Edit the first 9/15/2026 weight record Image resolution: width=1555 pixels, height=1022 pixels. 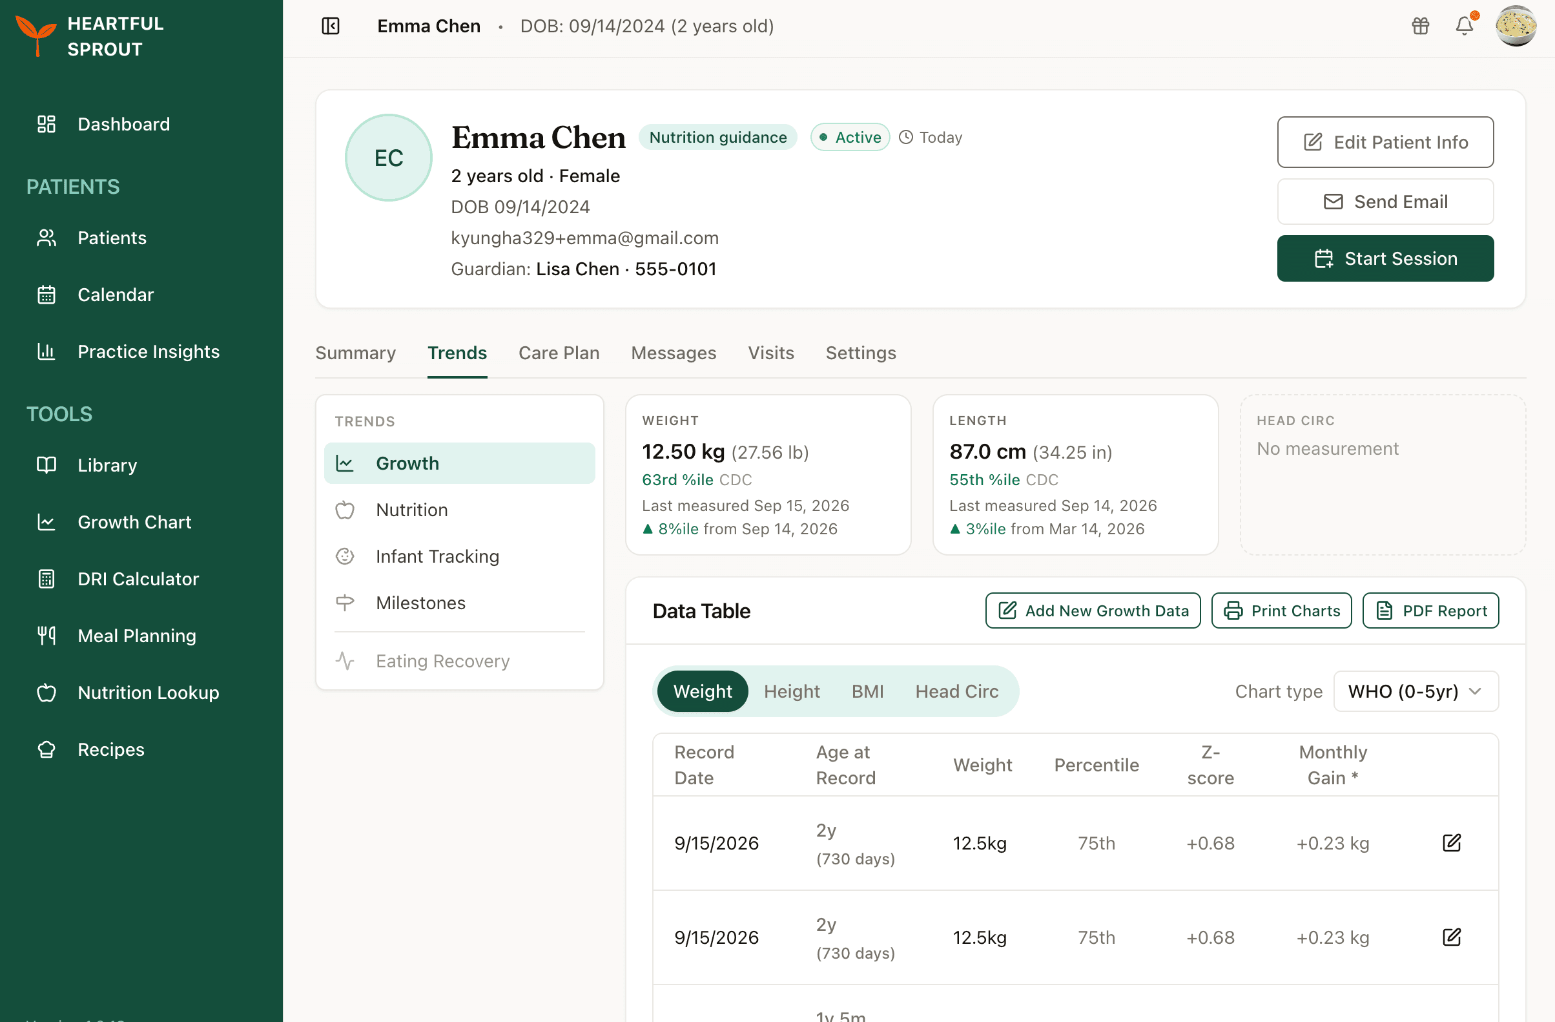click(1451, 843)
